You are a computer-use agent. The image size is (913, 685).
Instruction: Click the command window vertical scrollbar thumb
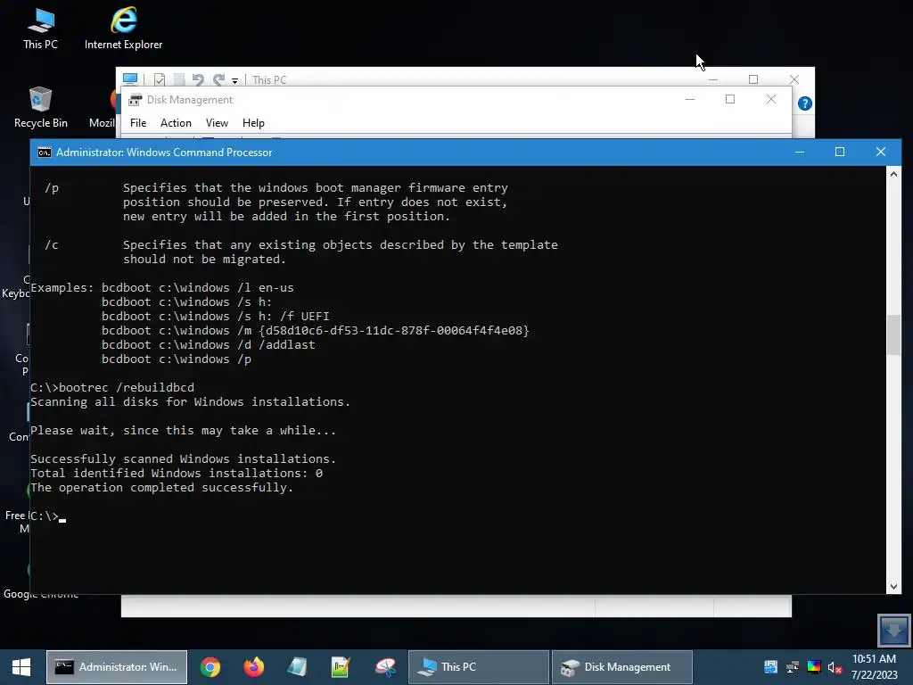[893, 334]
